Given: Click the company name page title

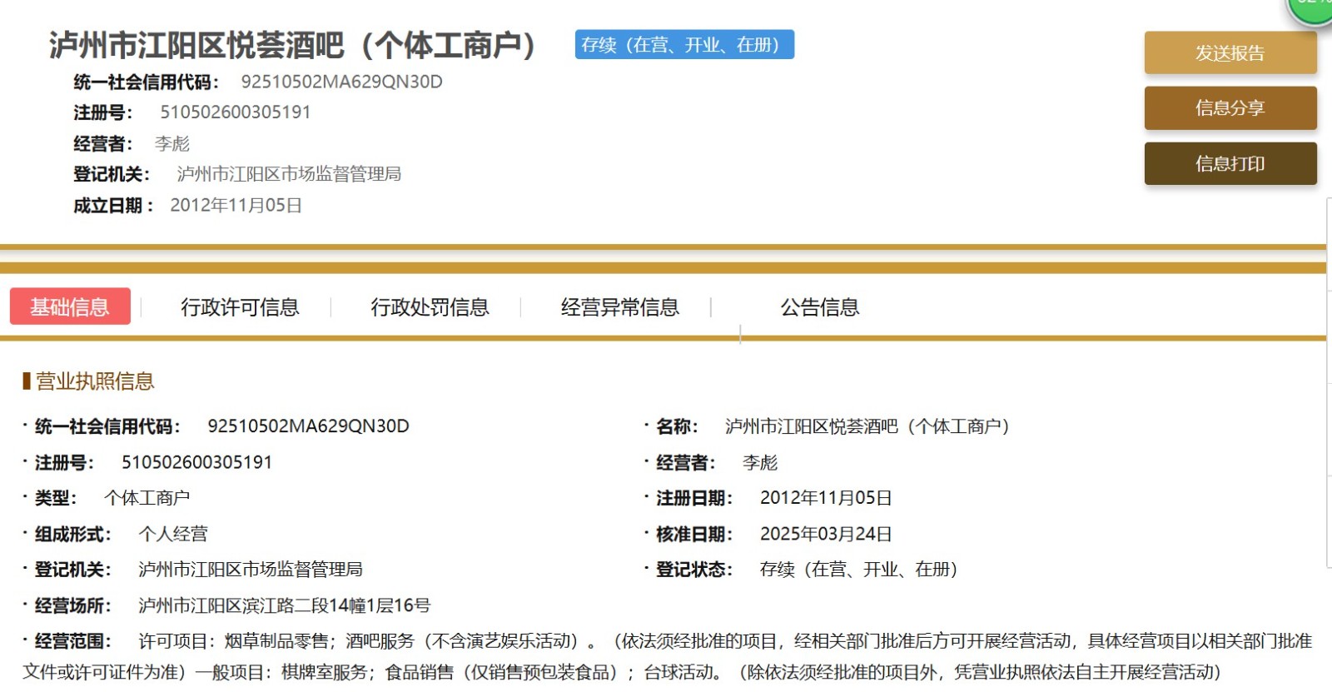Looking at the screenshot, I should click(x=293, y=45).
